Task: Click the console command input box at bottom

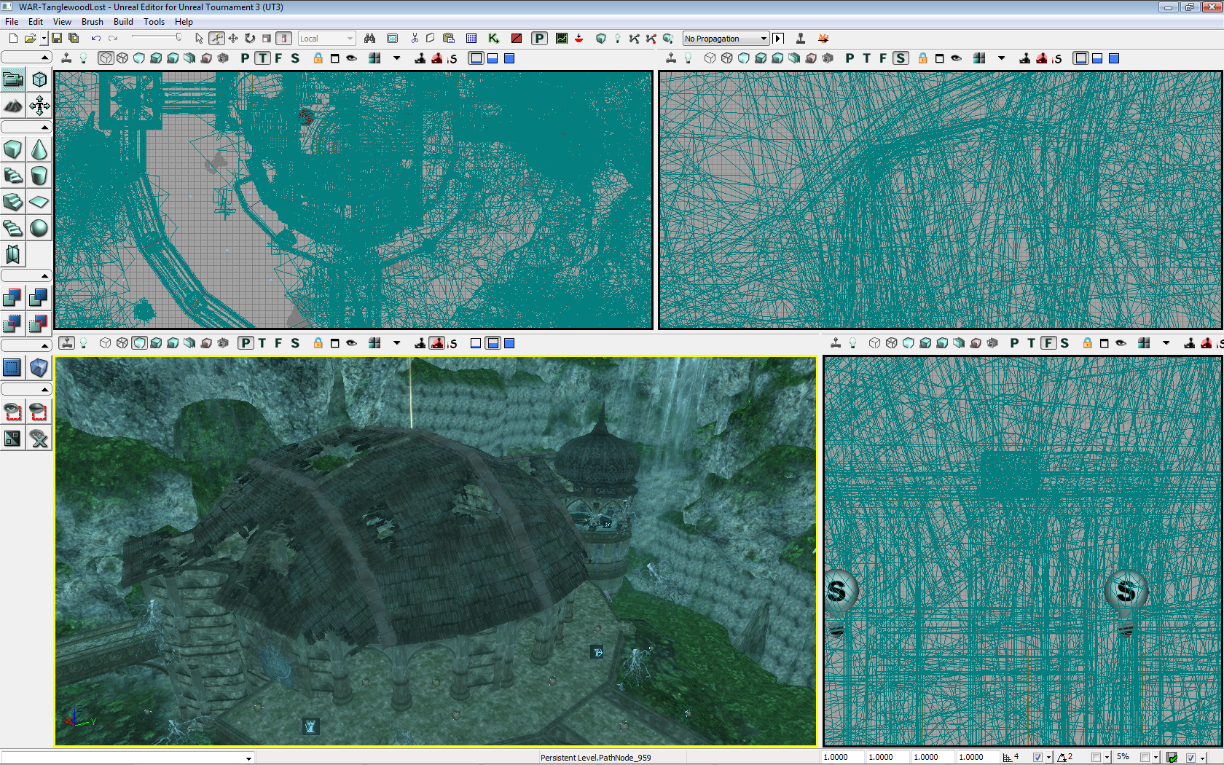Action: (127, 758)
